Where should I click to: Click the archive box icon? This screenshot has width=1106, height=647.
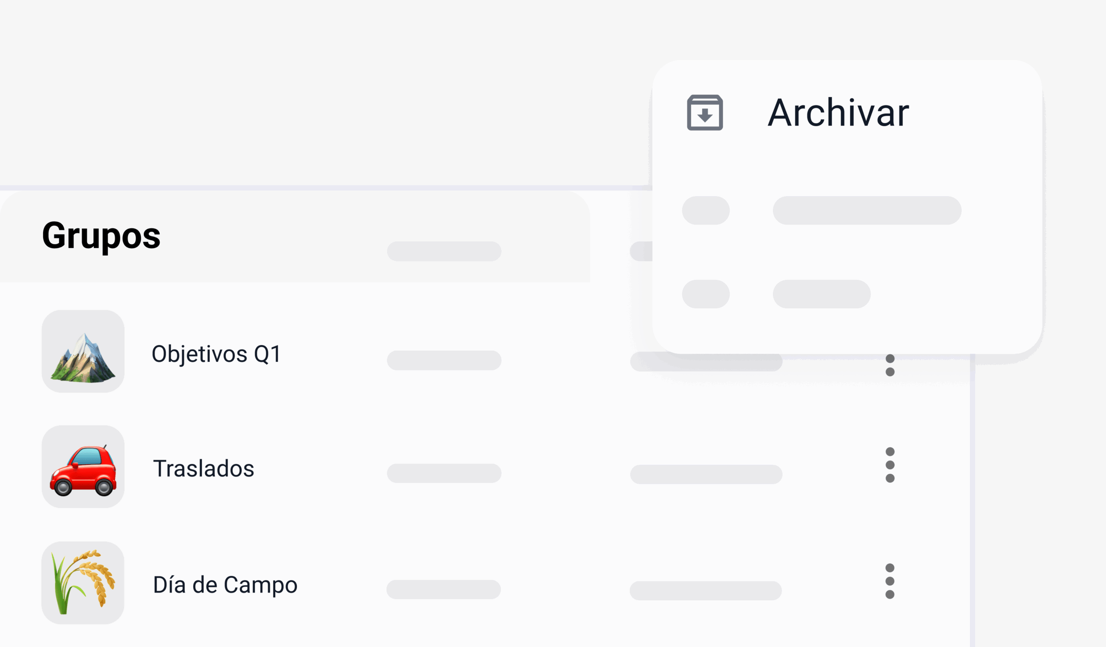[x=705, y=113]
